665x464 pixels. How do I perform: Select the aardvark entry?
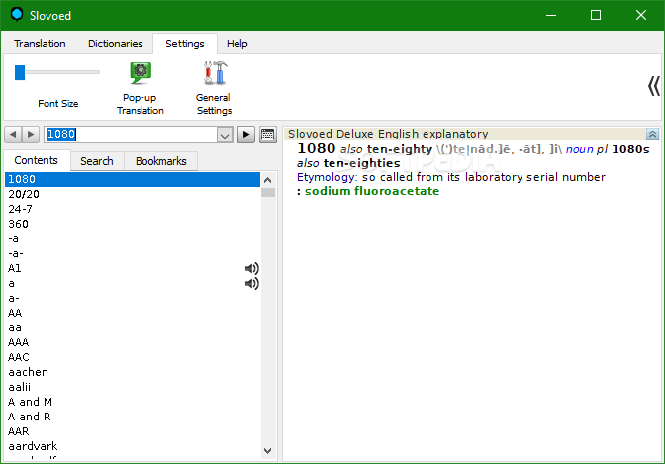pyautogui.click(x=133, y=446)
